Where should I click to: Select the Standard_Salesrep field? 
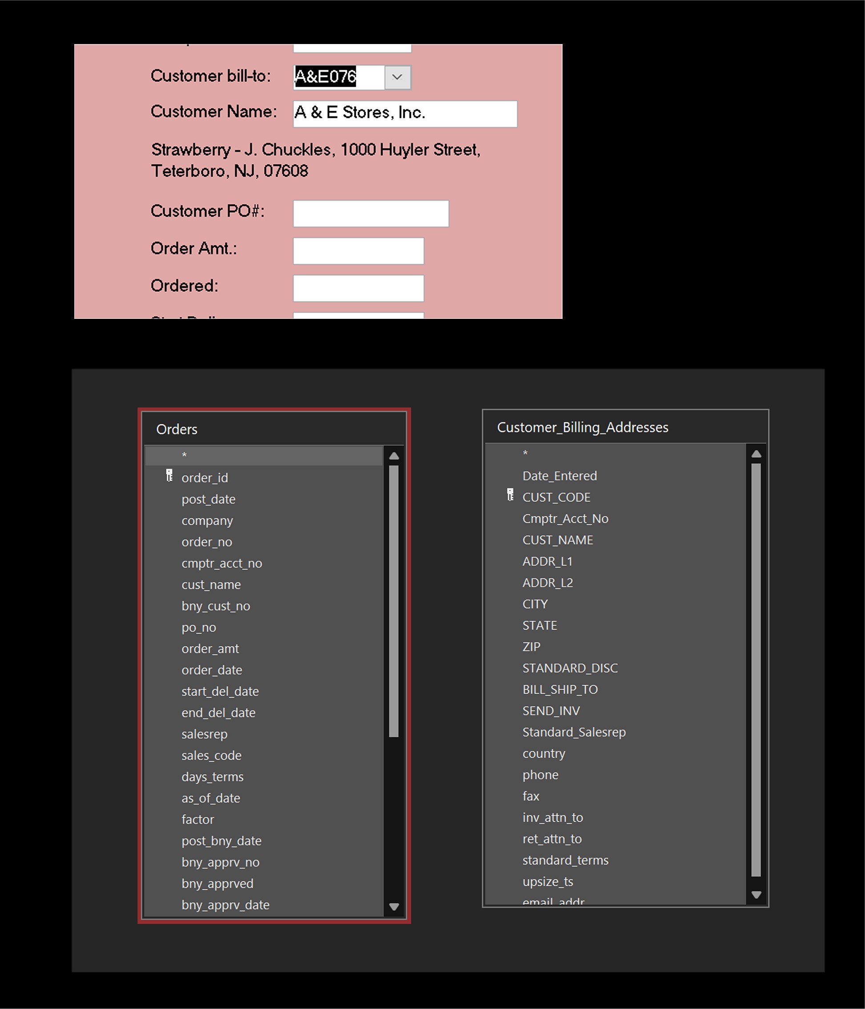point(616,732)
